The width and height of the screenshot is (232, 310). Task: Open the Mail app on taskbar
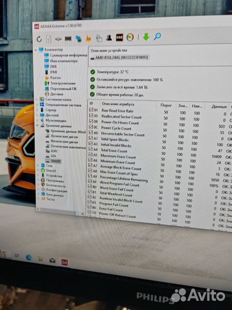[x=52, y=261]
